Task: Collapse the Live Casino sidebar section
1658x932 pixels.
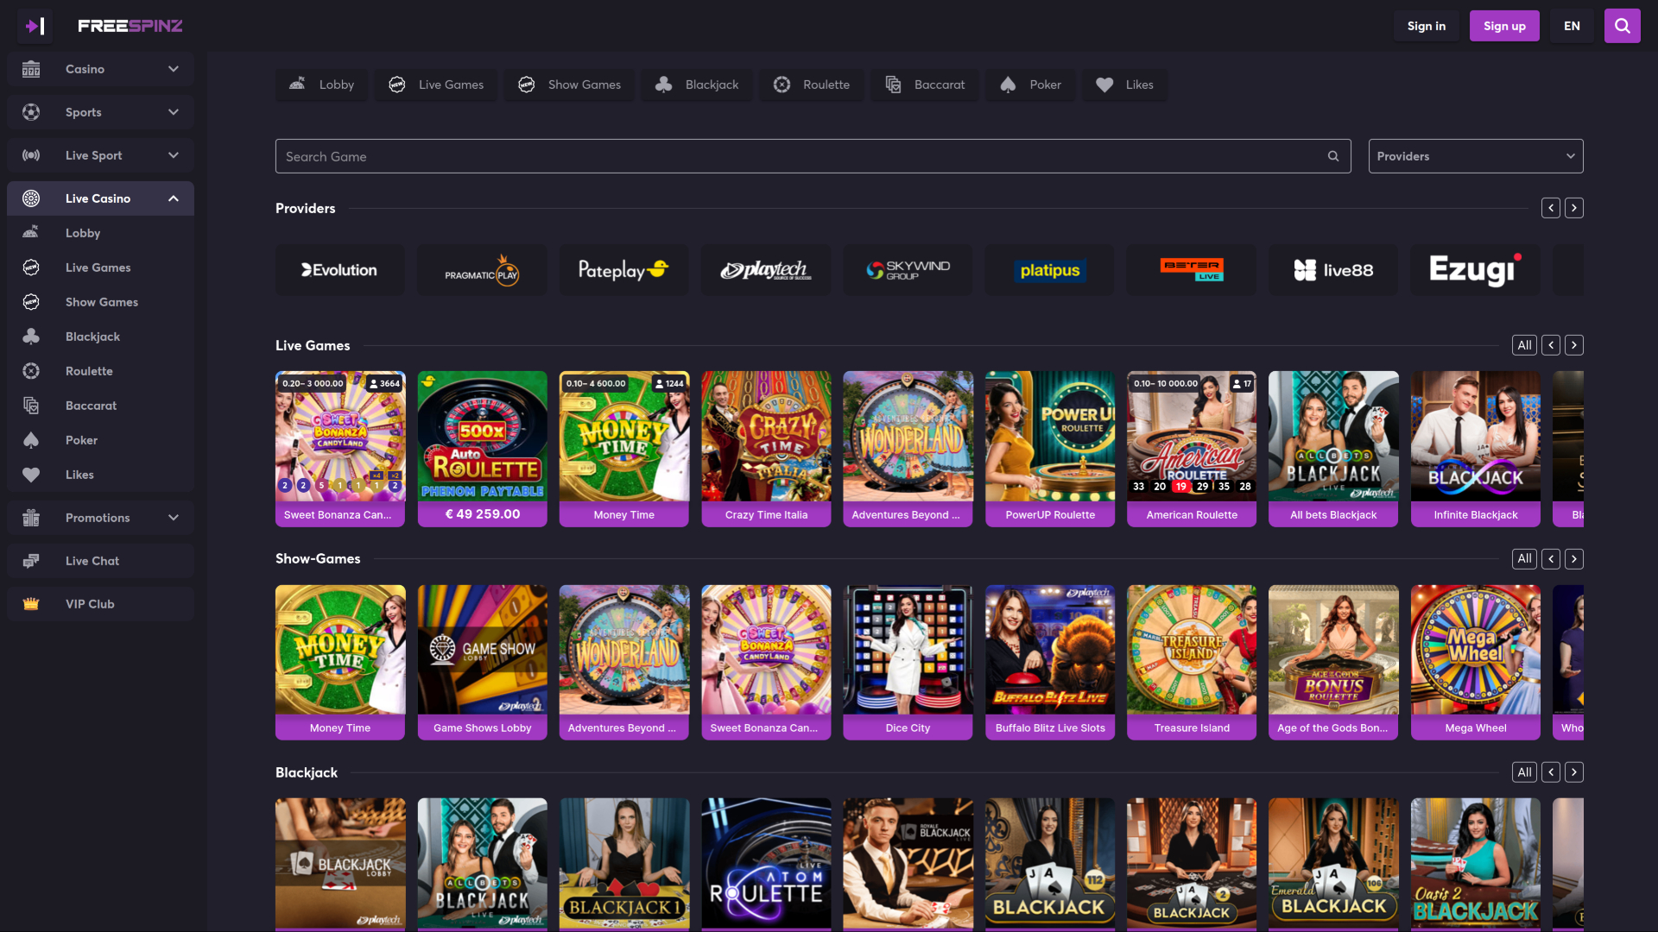Action: pos(173,198)
